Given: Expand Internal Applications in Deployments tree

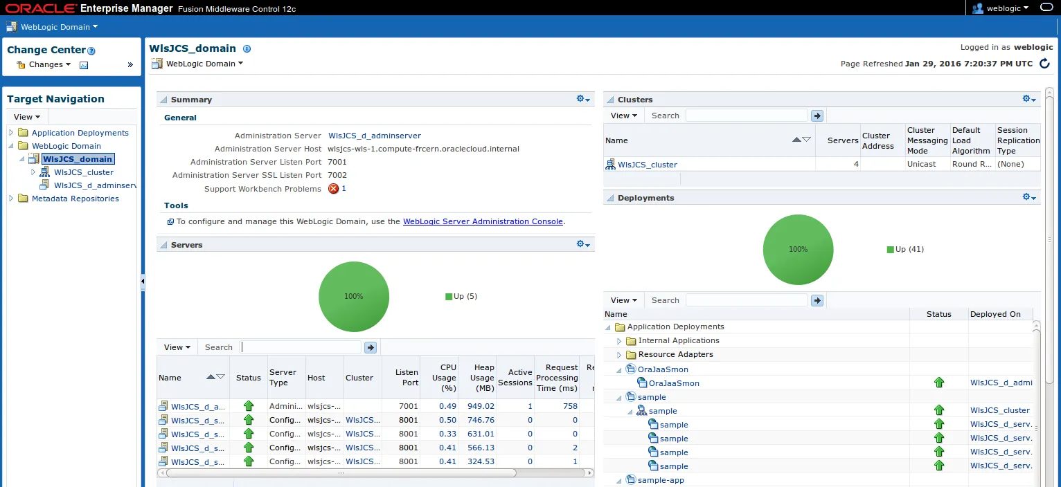Looking at the screenshot, I should tap(619, 341).
